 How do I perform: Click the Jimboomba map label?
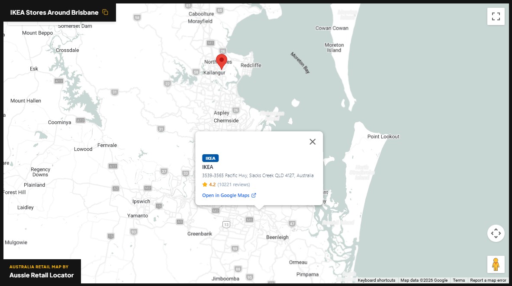(225, 279)
